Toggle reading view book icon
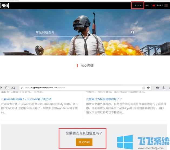The width and height of the screenshot is (170, 150). pyautogui.click(x=143, y=88)
